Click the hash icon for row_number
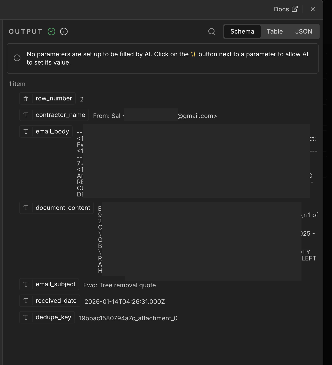 tap(26, 98)
